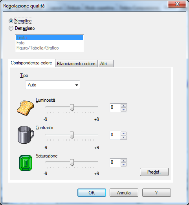
Task: Click the Annulla button
Action: coord(124,193)
